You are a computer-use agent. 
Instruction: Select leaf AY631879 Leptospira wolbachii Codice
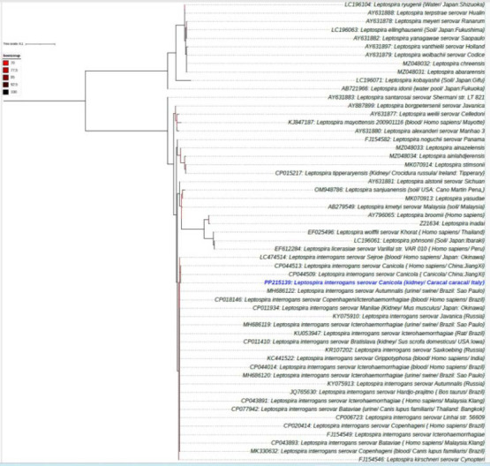[425, 55]
